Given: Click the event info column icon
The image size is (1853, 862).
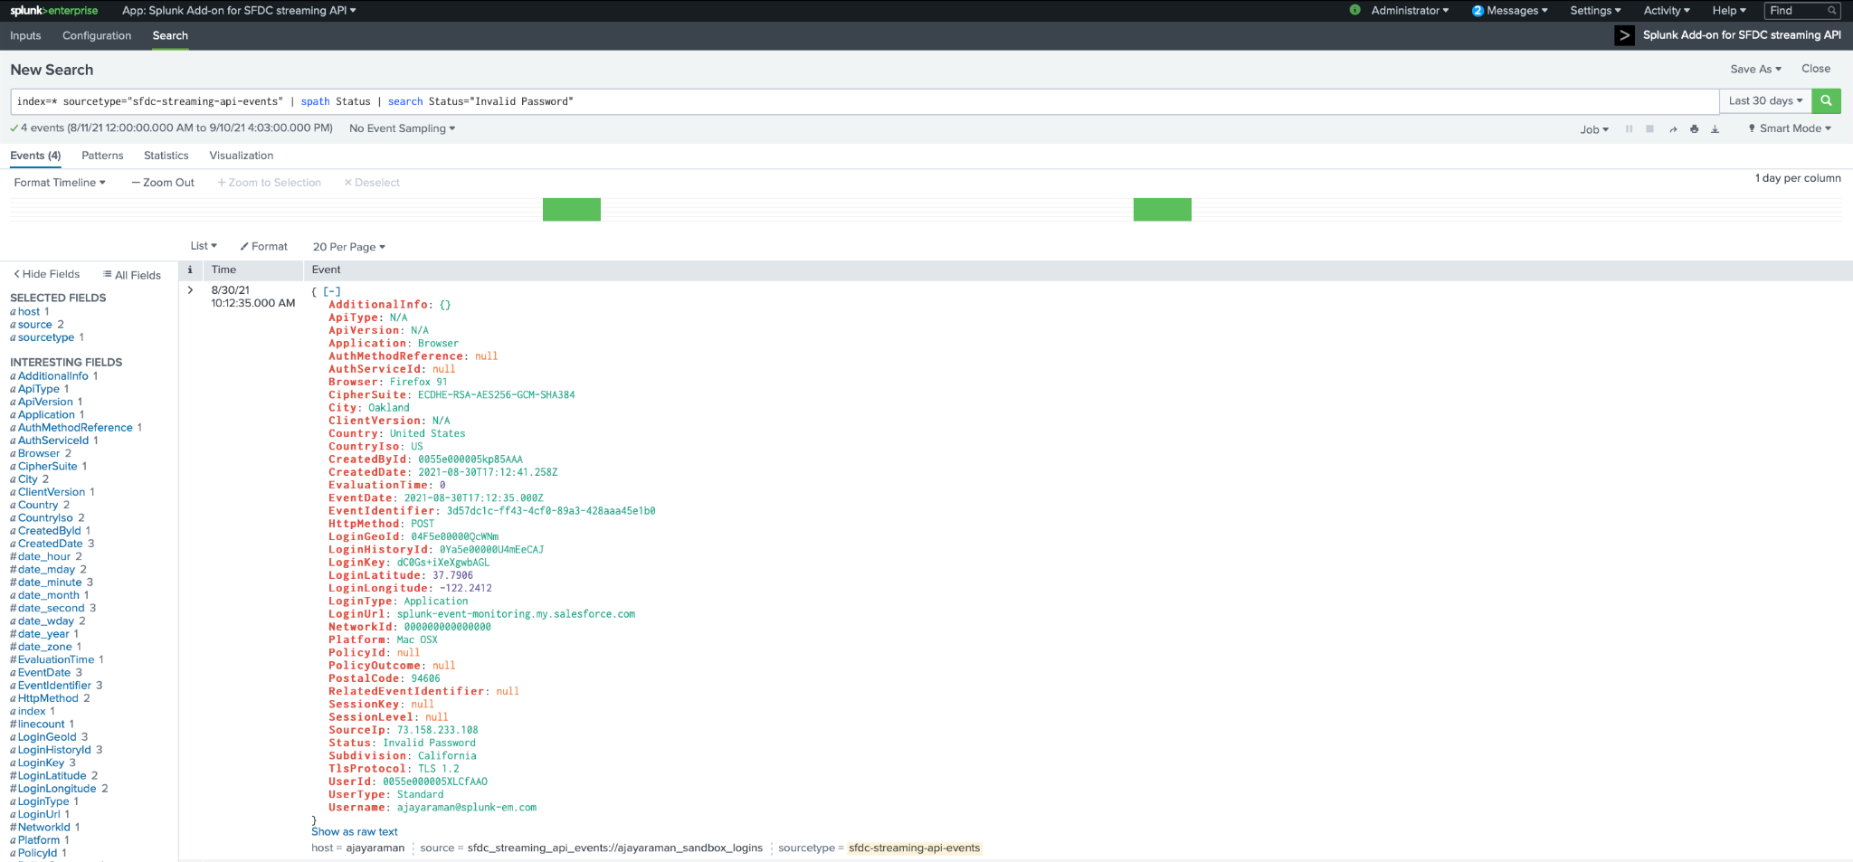Looking at the screenshot, I should [190, 270].
